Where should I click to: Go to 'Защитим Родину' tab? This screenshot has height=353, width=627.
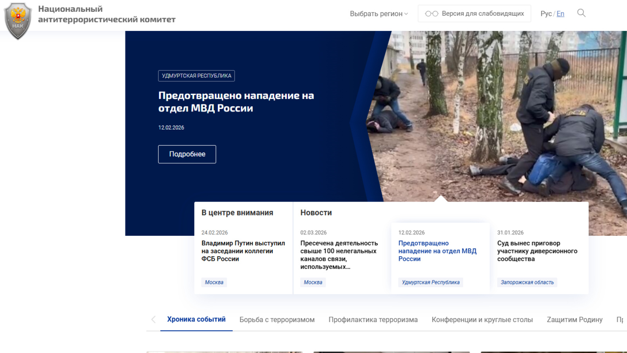[x=574, y=320]
